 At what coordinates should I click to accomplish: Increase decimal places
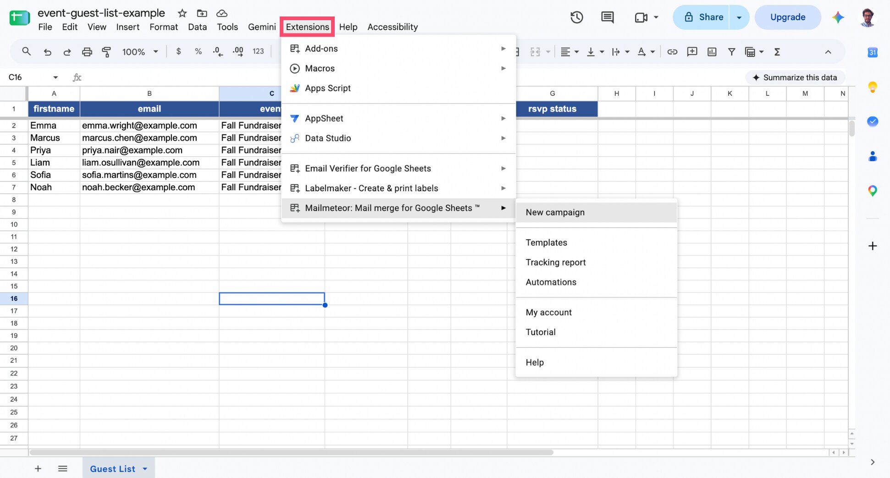pyautogui.click(x=238, y=51)
